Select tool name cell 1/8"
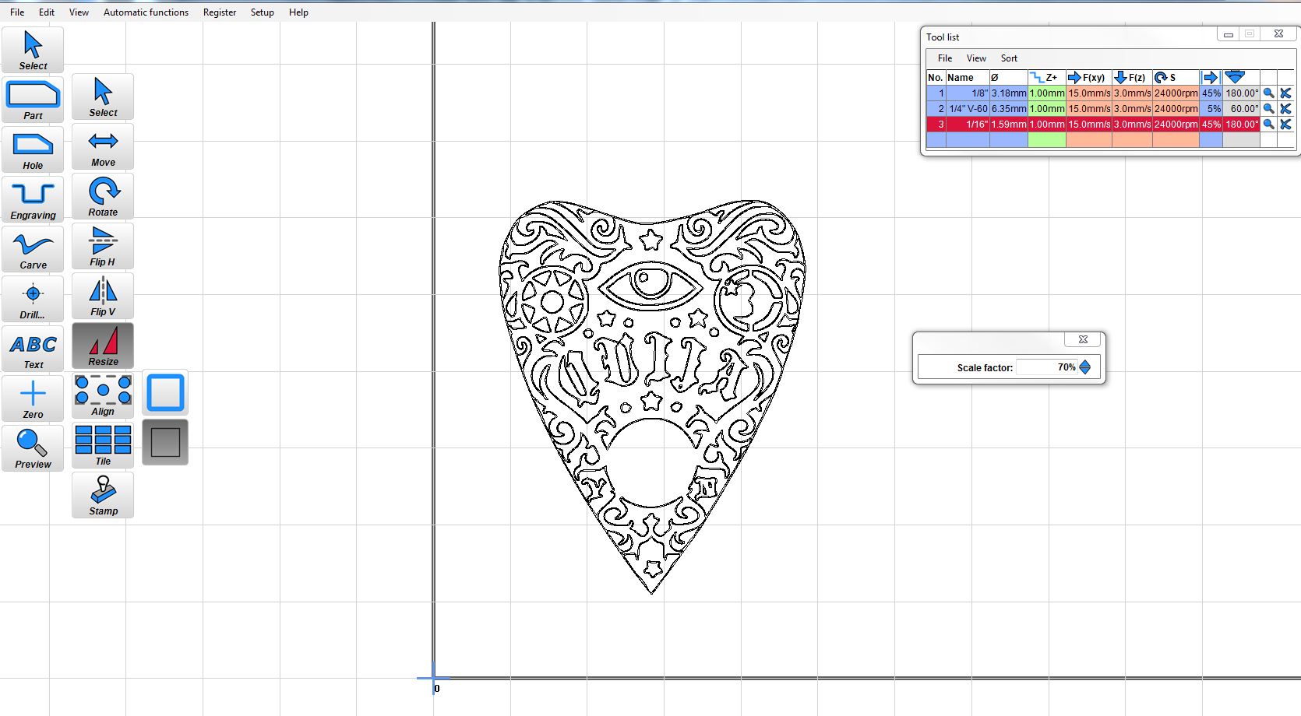 pyautogui.click(x=967, y=93)
